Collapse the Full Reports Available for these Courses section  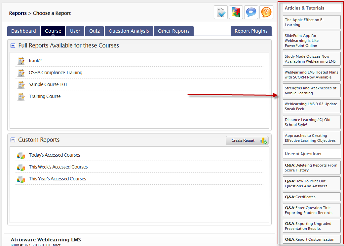13,46
